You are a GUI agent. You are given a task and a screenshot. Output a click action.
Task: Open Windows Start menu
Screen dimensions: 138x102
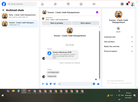pyautogui.click(x=2, y=95)
